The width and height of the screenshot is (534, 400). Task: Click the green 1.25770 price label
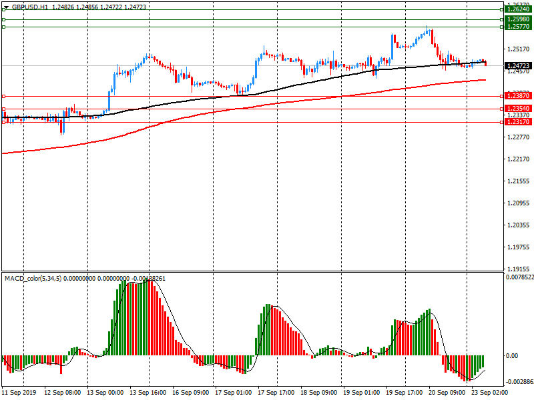coord(518,27)
